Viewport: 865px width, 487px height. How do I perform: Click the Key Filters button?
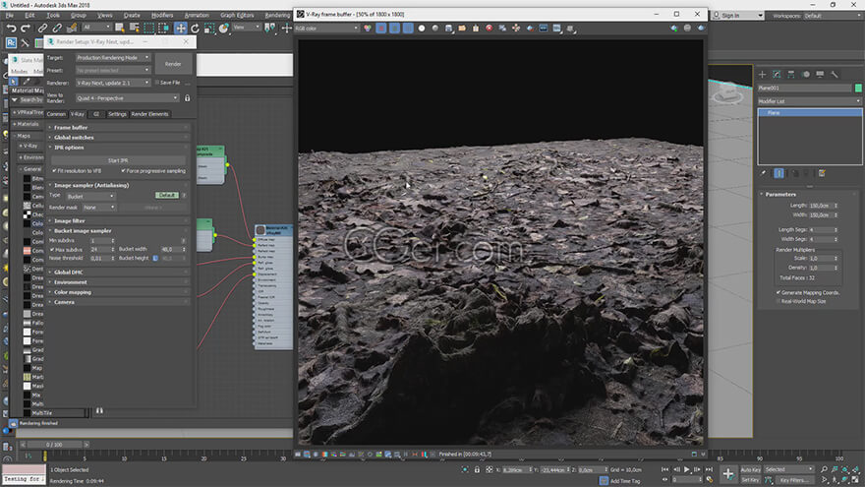tap(794, 480)
